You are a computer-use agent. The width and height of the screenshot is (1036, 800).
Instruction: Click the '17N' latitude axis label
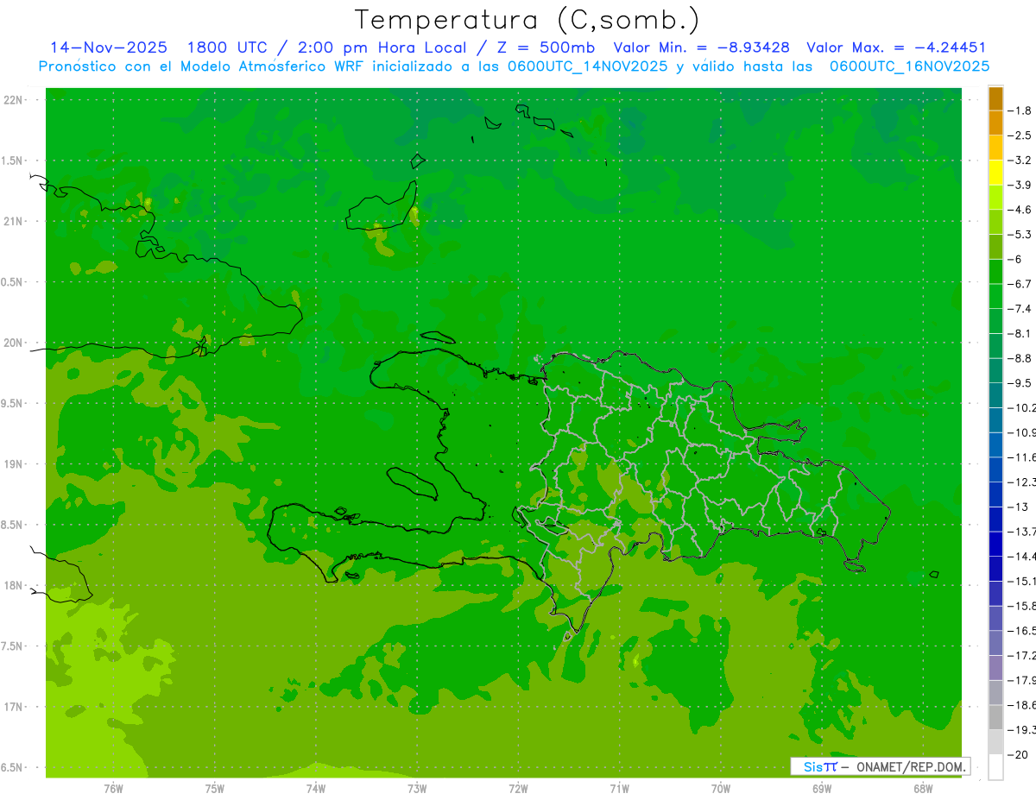tap(13, 707)
